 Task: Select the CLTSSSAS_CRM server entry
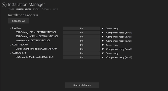[20, 45]
